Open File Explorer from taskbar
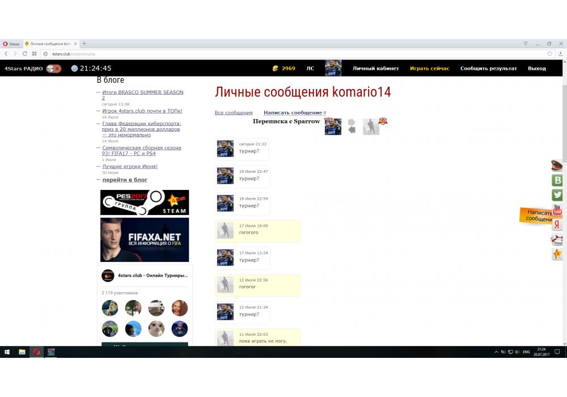Image resolution: width=567 pixels, height=397 pixels. 22,352
